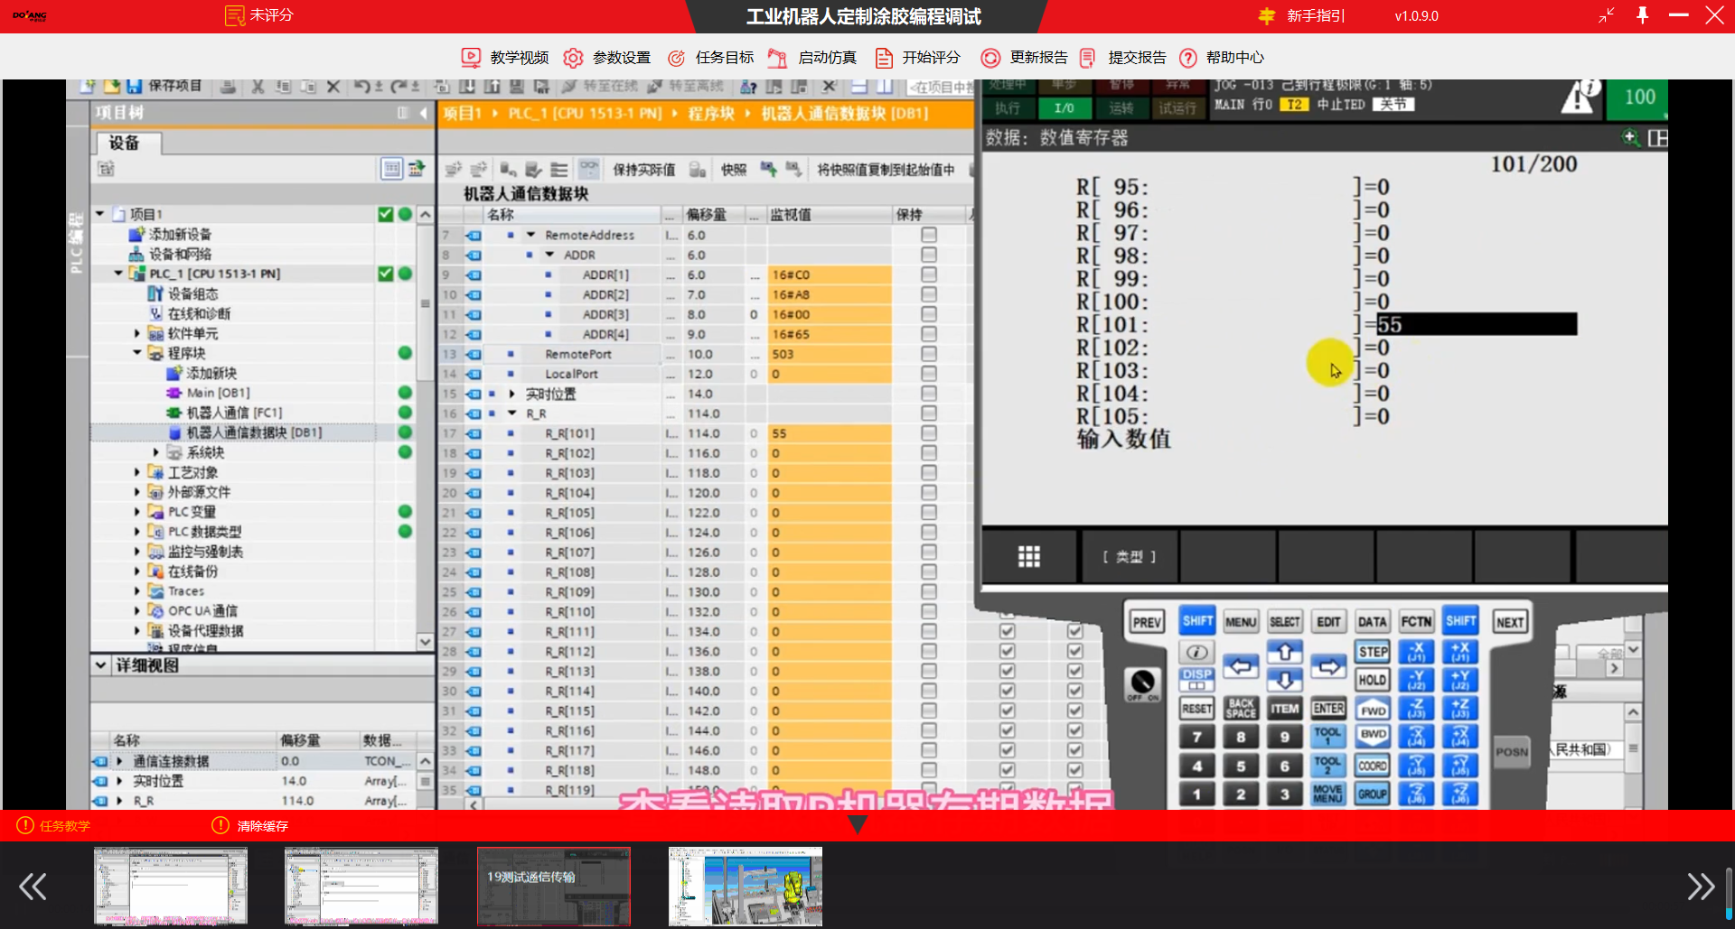Image resolution: width=1735 pixels, height=929 pixels.
Task: Click the pendant up arrow key
Action: point(1284,652)
